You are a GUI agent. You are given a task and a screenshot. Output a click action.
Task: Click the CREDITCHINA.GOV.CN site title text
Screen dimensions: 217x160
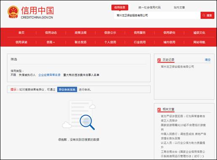[x=37, y=17]
